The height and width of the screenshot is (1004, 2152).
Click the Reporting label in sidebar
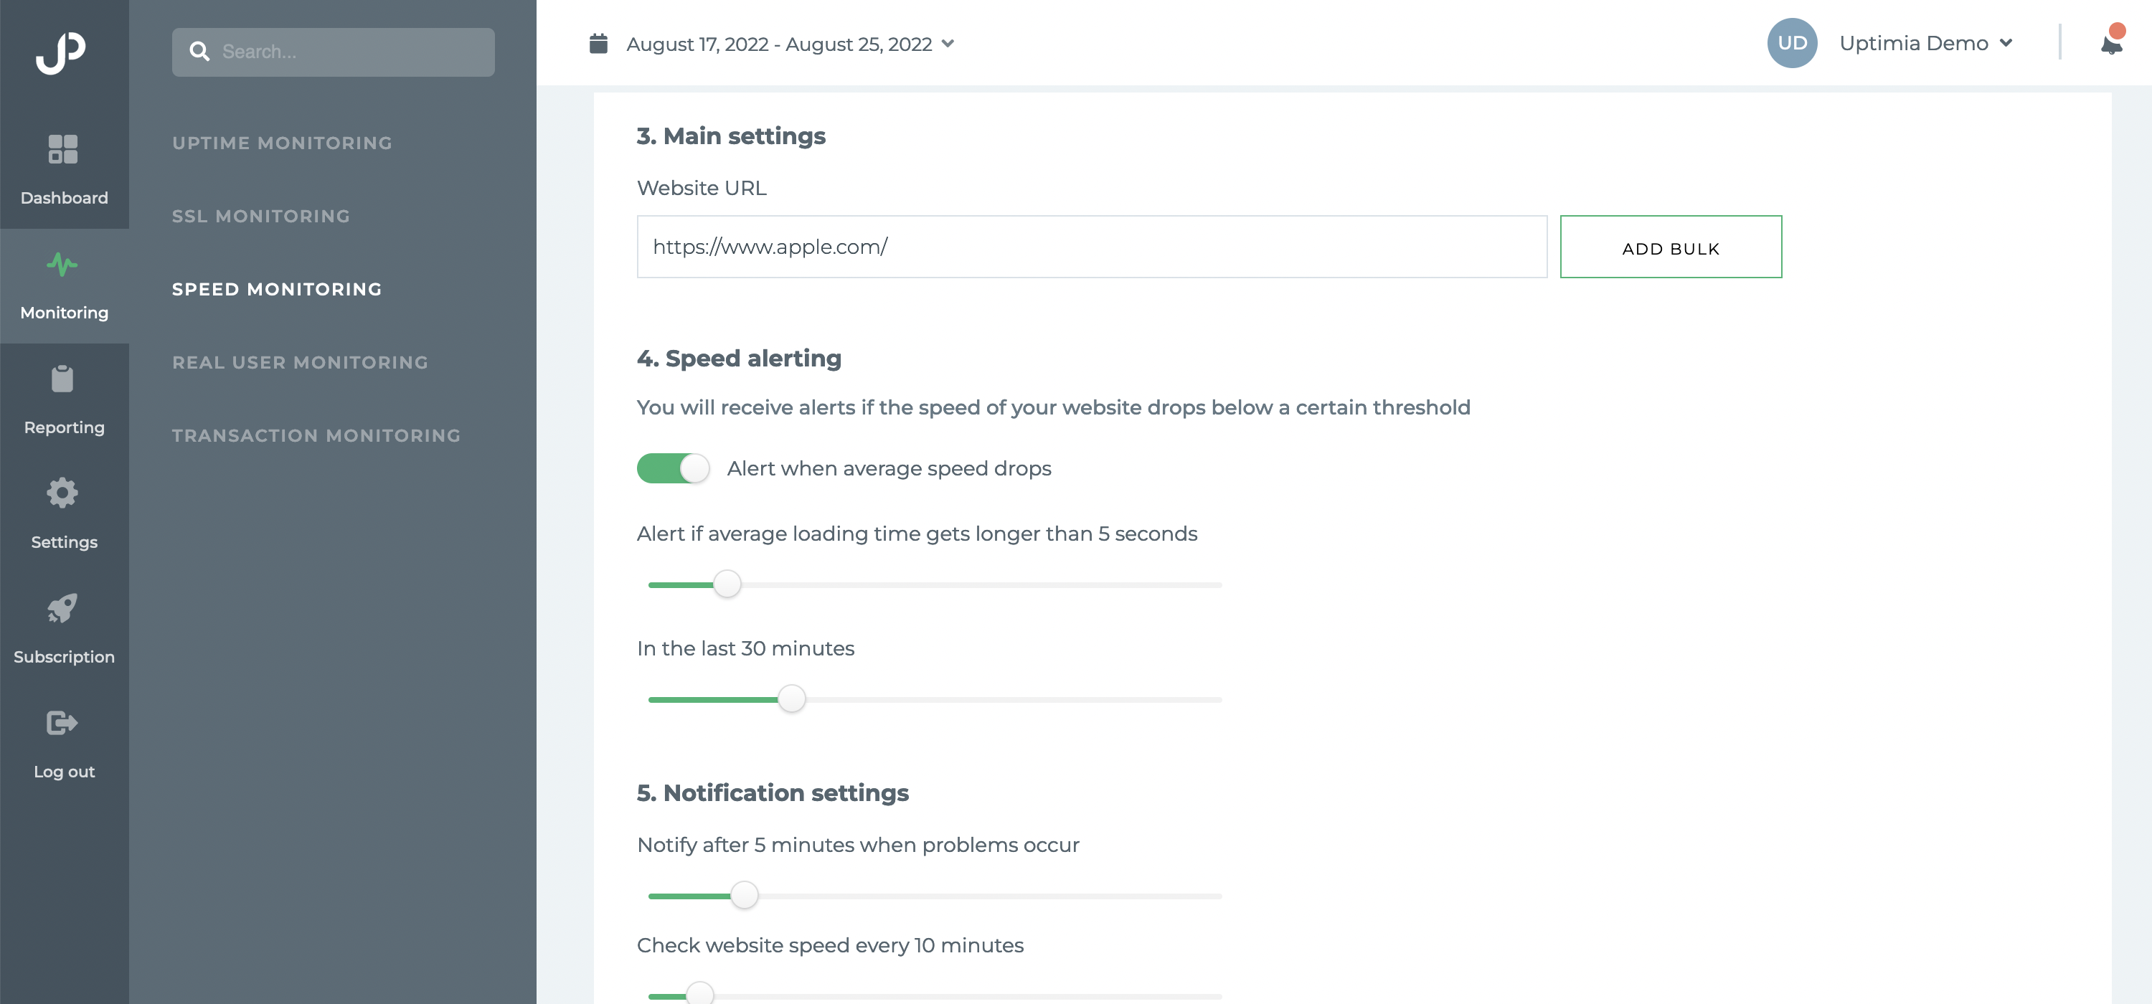[65, 427]
